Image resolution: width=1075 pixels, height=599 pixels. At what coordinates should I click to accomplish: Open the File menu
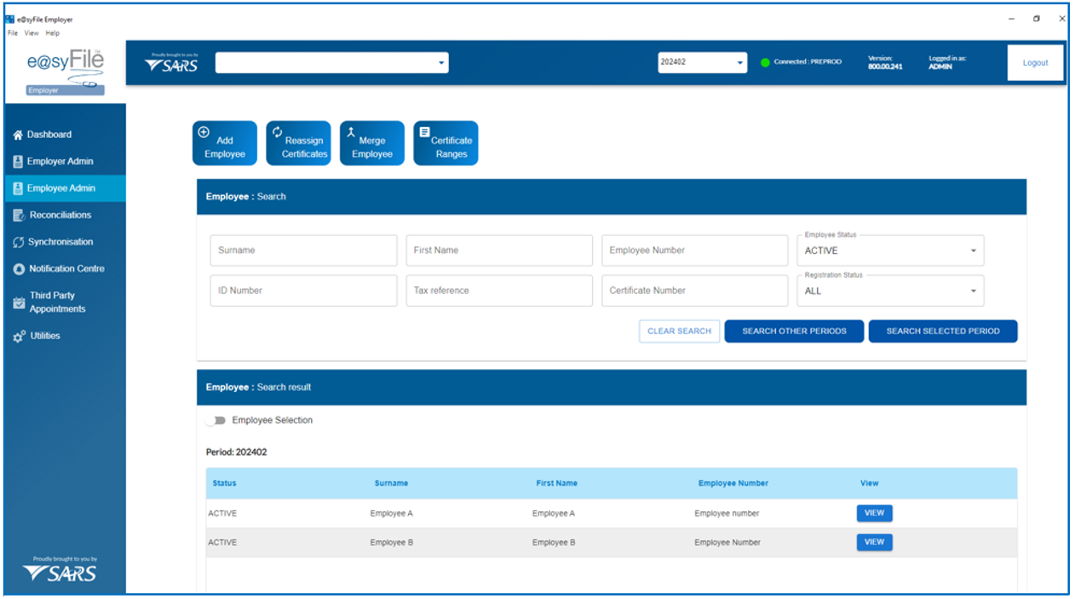(x=12, y=33)
